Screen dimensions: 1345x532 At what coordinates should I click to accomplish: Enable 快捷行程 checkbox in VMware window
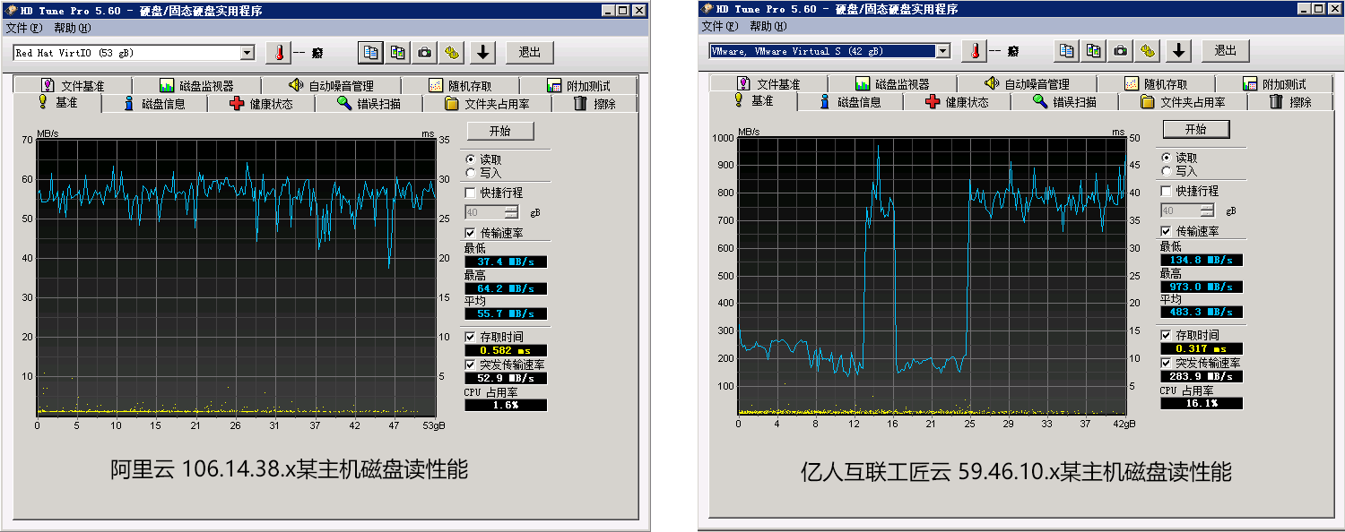1166,191
